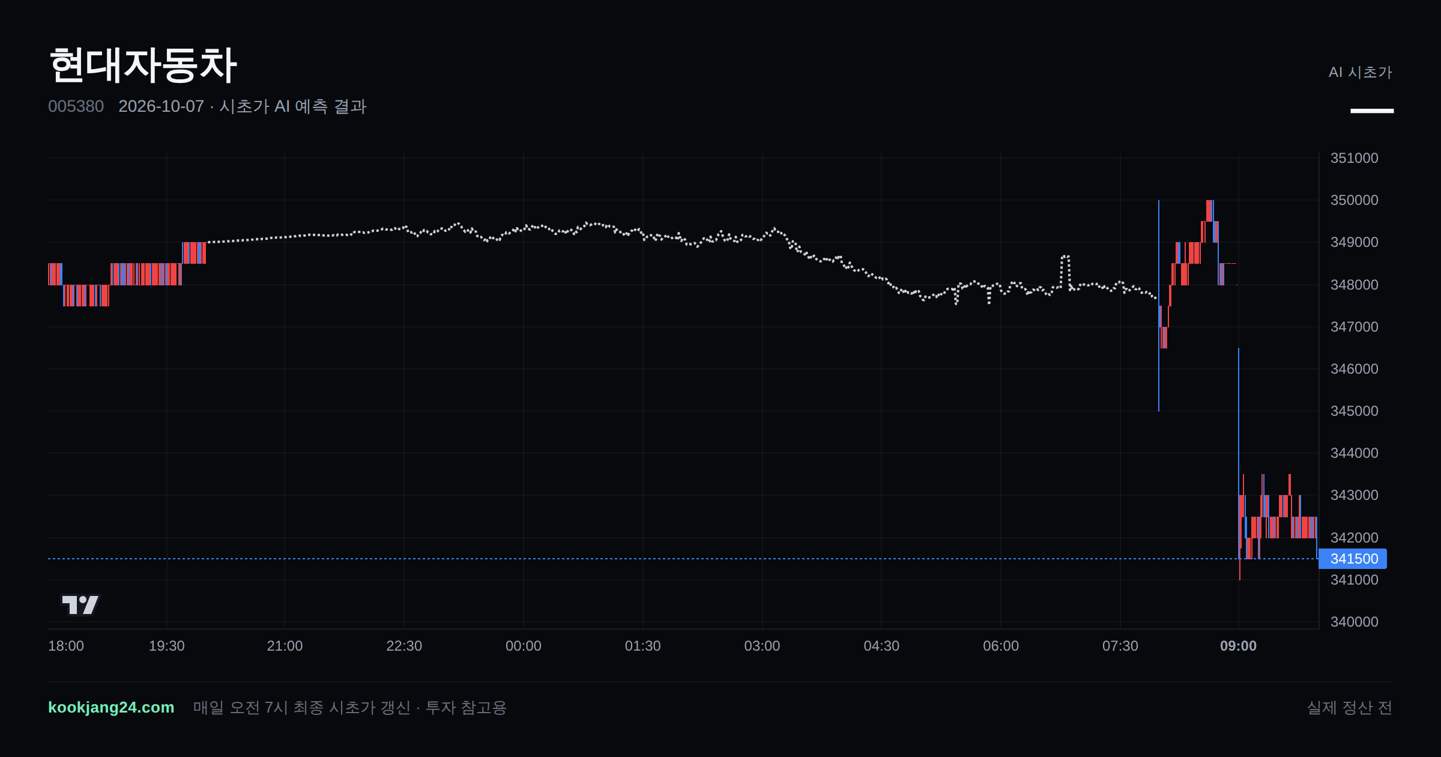Click the 22:30 time axis label
Viewport: 1441px width, 757px height.
tap(404, 646)
